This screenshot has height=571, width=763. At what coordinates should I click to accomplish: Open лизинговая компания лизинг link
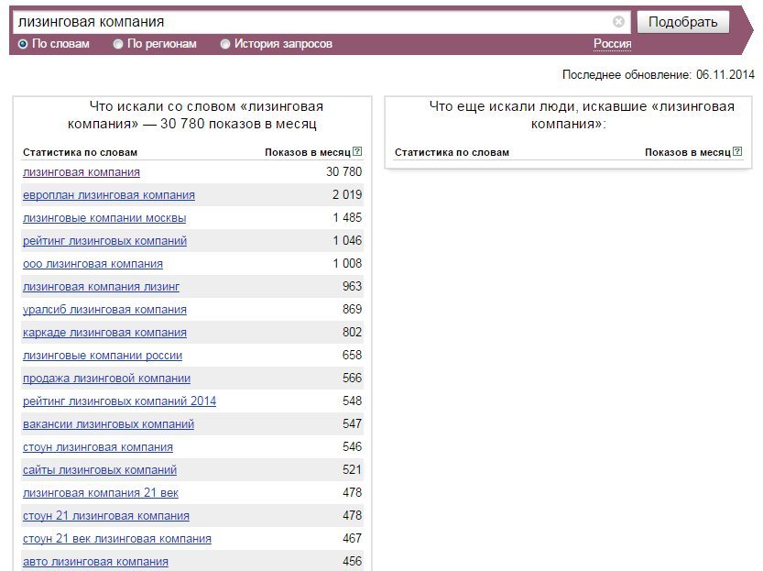101,286
